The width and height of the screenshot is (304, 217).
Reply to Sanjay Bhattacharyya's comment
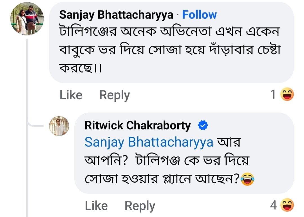click(x=114, y=95)
